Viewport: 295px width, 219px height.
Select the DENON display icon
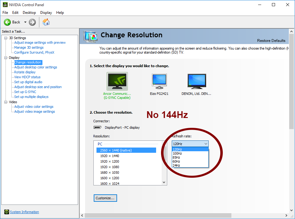pyautogui.click(x=197, y=81)
